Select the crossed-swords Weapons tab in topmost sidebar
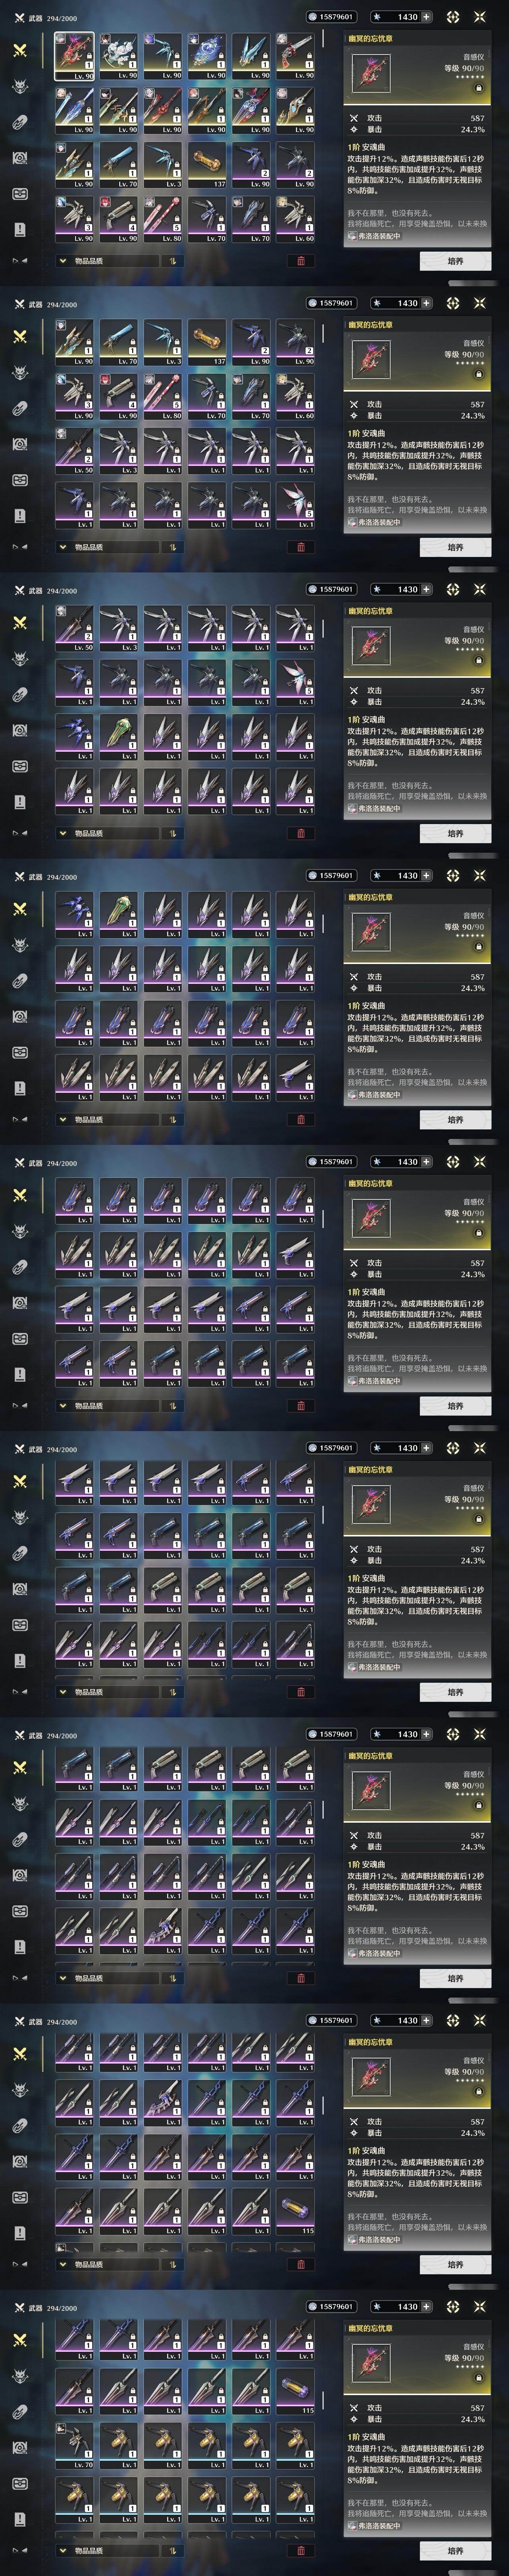 (x=20, y=50)
